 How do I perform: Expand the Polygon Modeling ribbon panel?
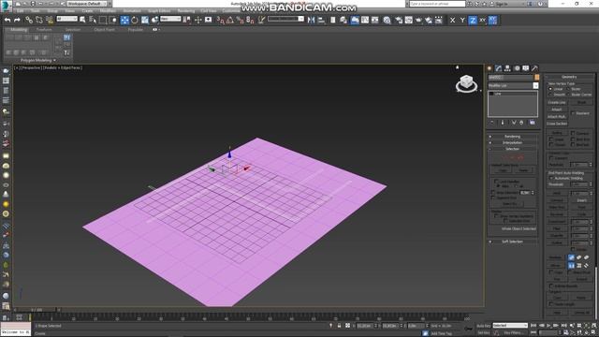click(x=37, y=60)
